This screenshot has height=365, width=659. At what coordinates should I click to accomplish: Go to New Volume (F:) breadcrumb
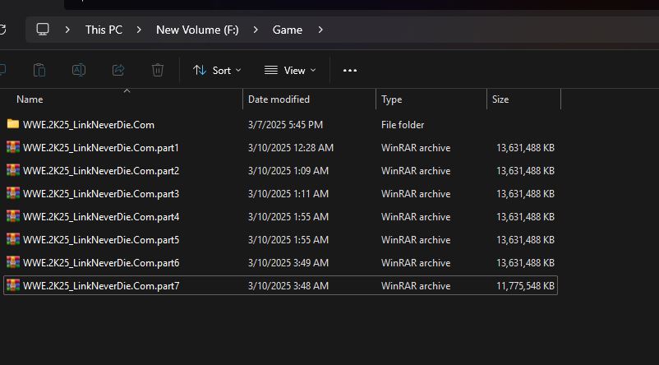coord(198,30)
